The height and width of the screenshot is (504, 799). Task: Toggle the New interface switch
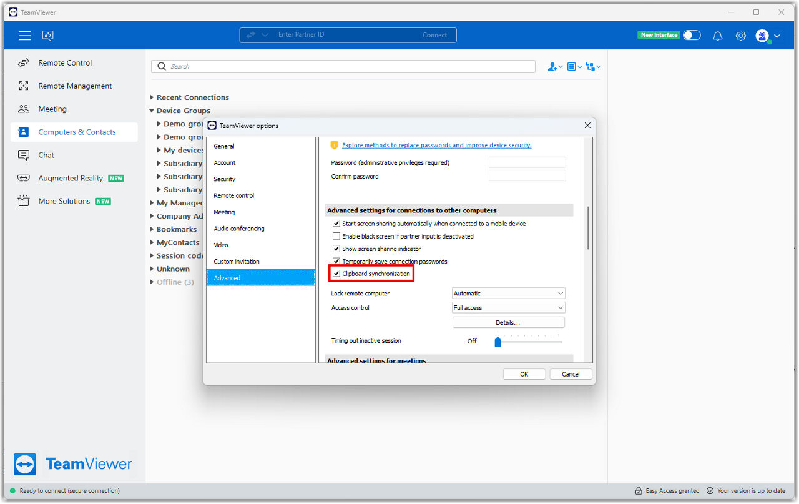click(692, 35)
